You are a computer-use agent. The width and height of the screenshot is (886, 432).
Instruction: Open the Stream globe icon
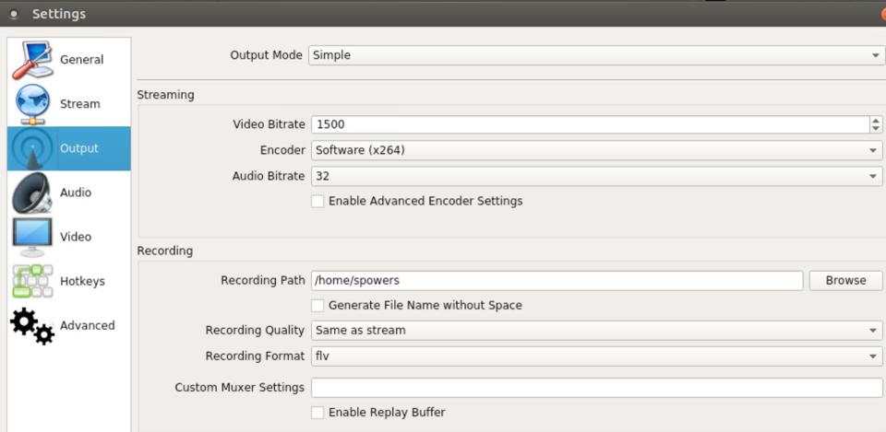coord(32,104)
